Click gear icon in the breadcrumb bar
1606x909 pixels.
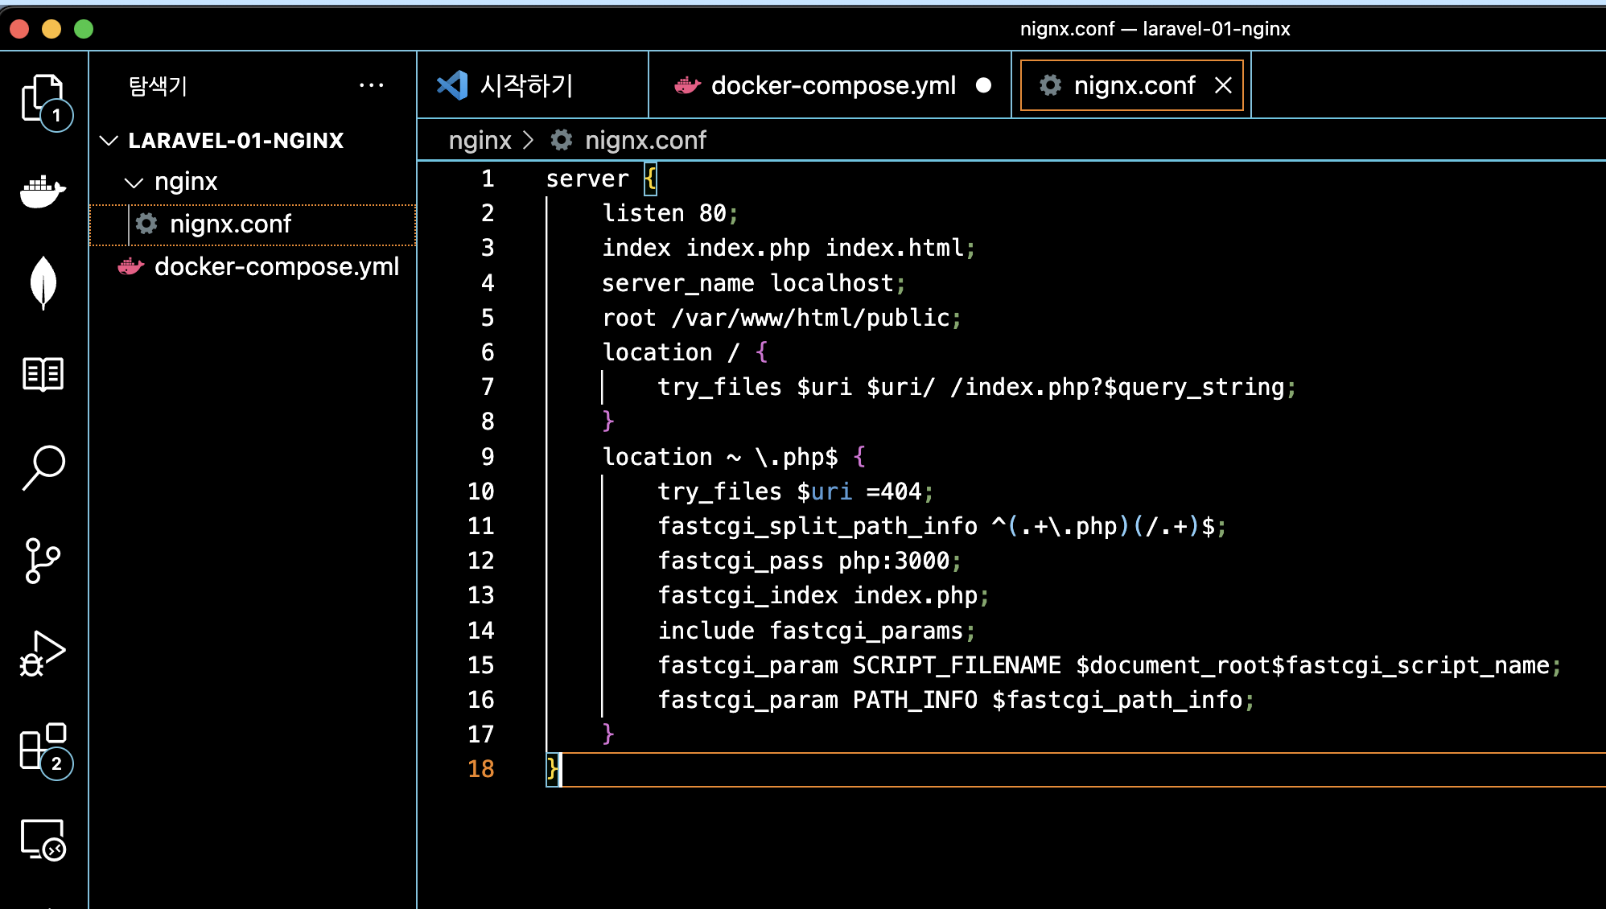562,140
